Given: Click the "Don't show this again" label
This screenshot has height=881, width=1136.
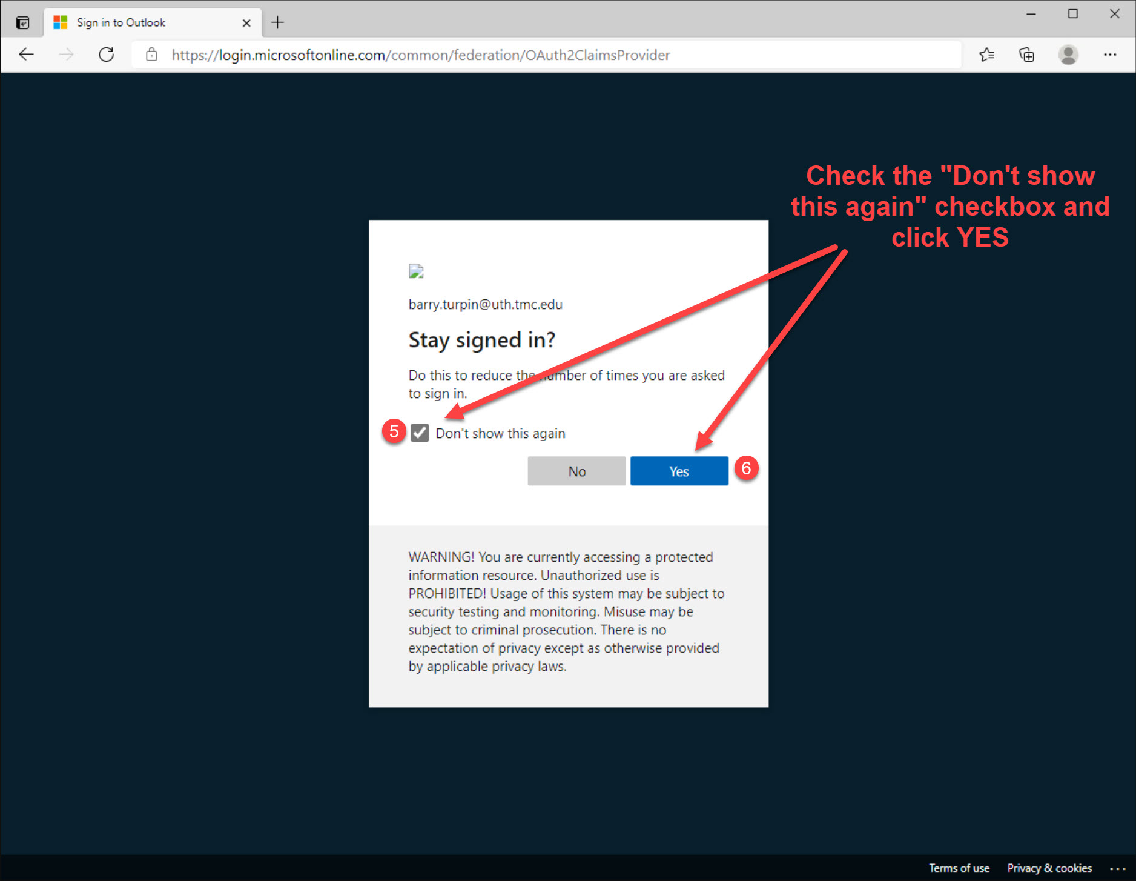Looking at the screenshot, I should click(500, 434).
